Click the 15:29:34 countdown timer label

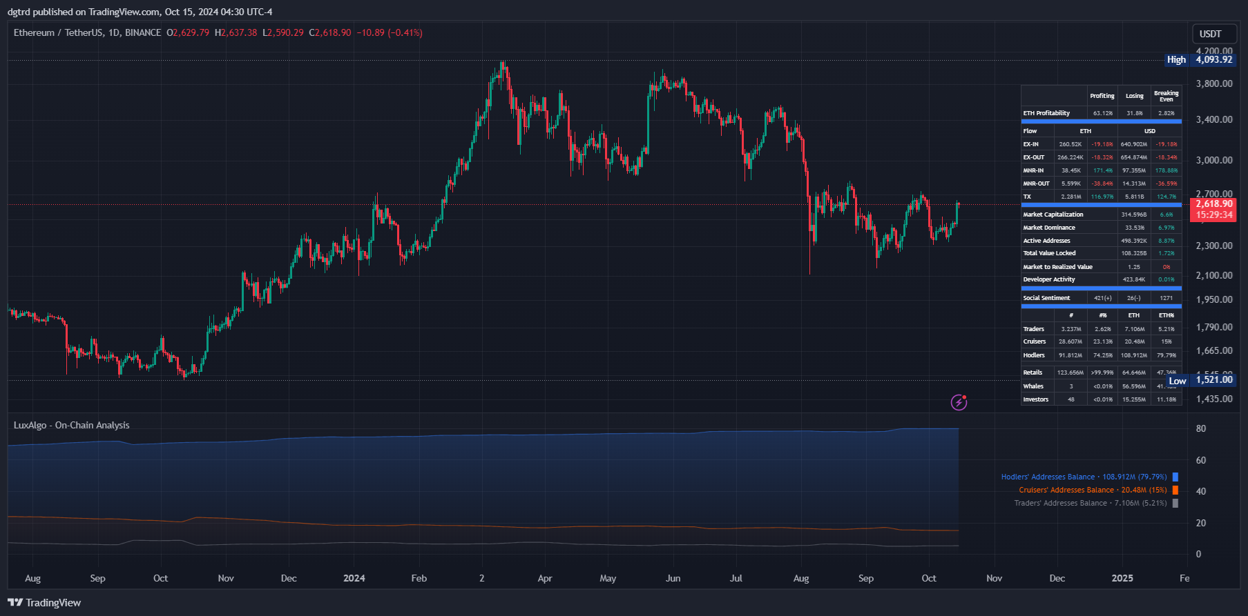click(1213, 215)
